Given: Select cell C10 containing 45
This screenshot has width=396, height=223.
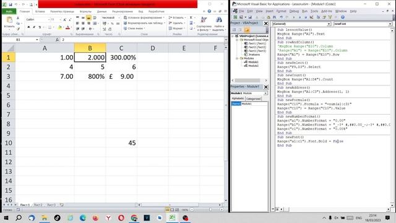Looking at the screenshot, I should click(121, 143).
